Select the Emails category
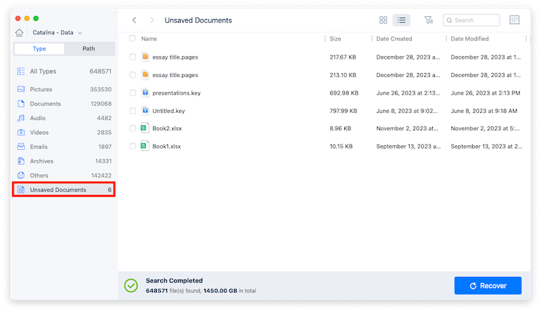The width and height of the screenshot is (541, 312). click(x=64, y=147)
